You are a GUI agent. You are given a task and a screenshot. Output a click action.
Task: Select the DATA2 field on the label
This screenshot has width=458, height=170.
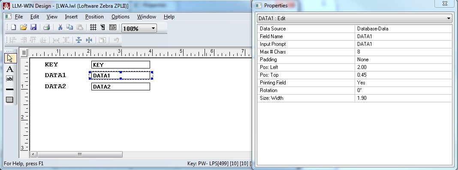121,86
